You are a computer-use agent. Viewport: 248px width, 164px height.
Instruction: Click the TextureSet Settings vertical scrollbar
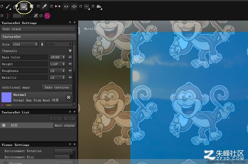[74, 73]
